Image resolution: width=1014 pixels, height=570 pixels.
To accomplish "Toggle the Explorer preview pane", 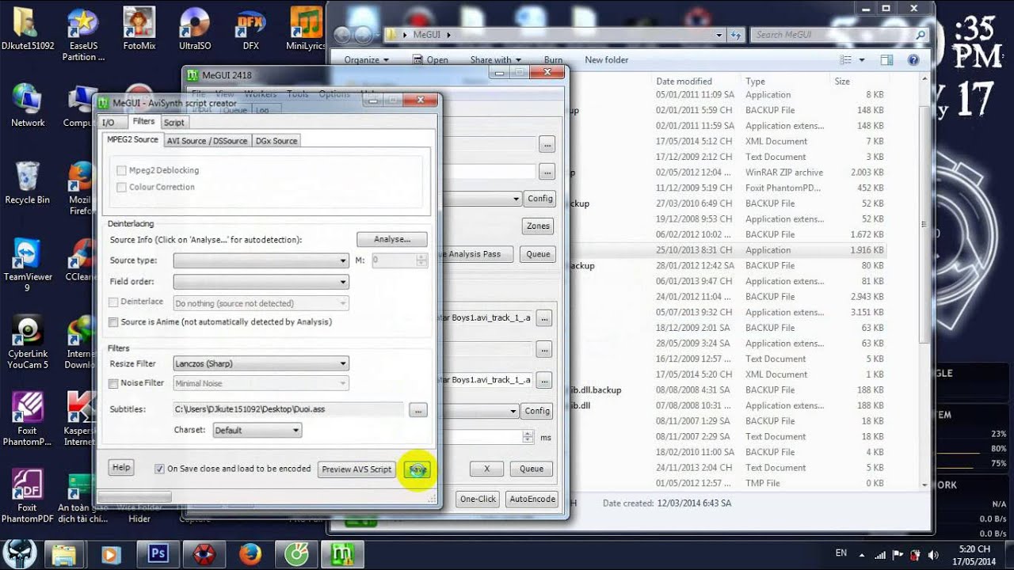I will (x=886, y=60).
